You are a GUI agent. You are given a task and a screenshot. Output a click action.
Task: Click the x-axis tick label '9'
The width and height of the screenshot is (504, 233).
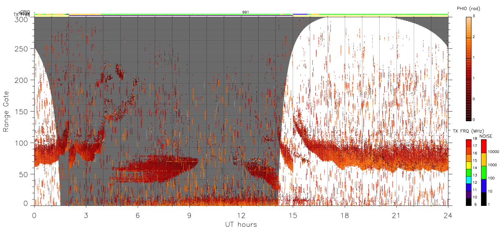tap(189, 215)
